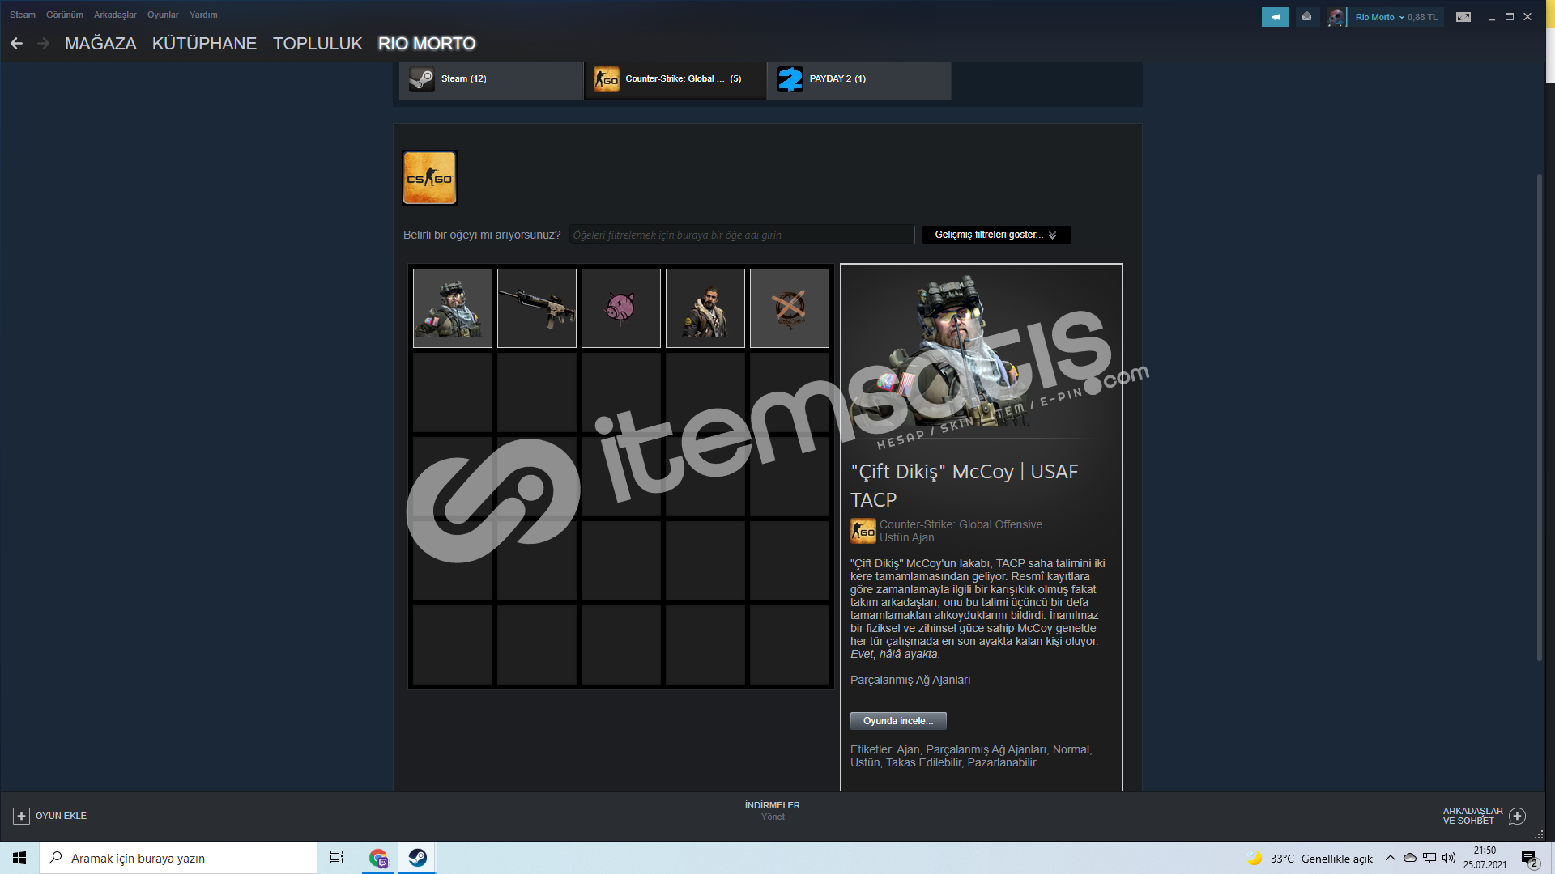1555x874 pixels.
Task: Open the OneDrive cloud tray icon
Action: click(1410, 858)
